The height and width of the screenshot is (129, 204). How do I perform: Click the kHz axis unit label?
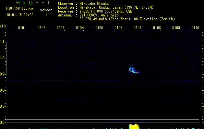tap(3, 26)
